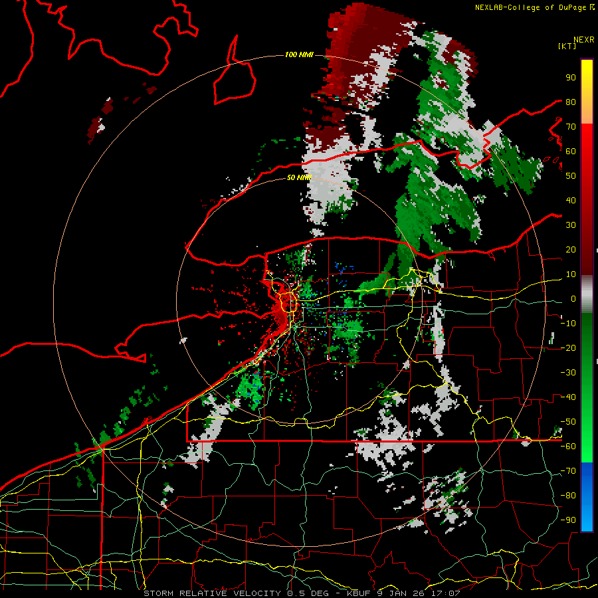Click the -10 label on velocity scale

568,324
